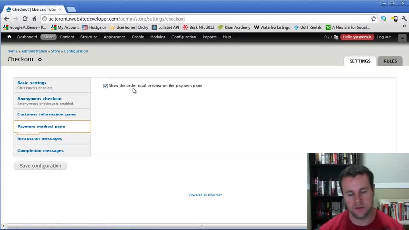Click the Skype extension icon

pyautogui.click(x=384, y=19)
